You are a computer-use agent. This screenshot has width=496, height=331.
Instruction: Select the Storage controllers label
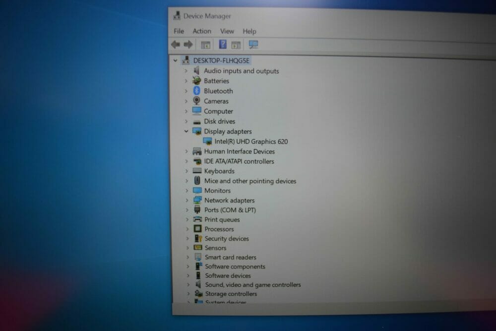click(231, 294)
